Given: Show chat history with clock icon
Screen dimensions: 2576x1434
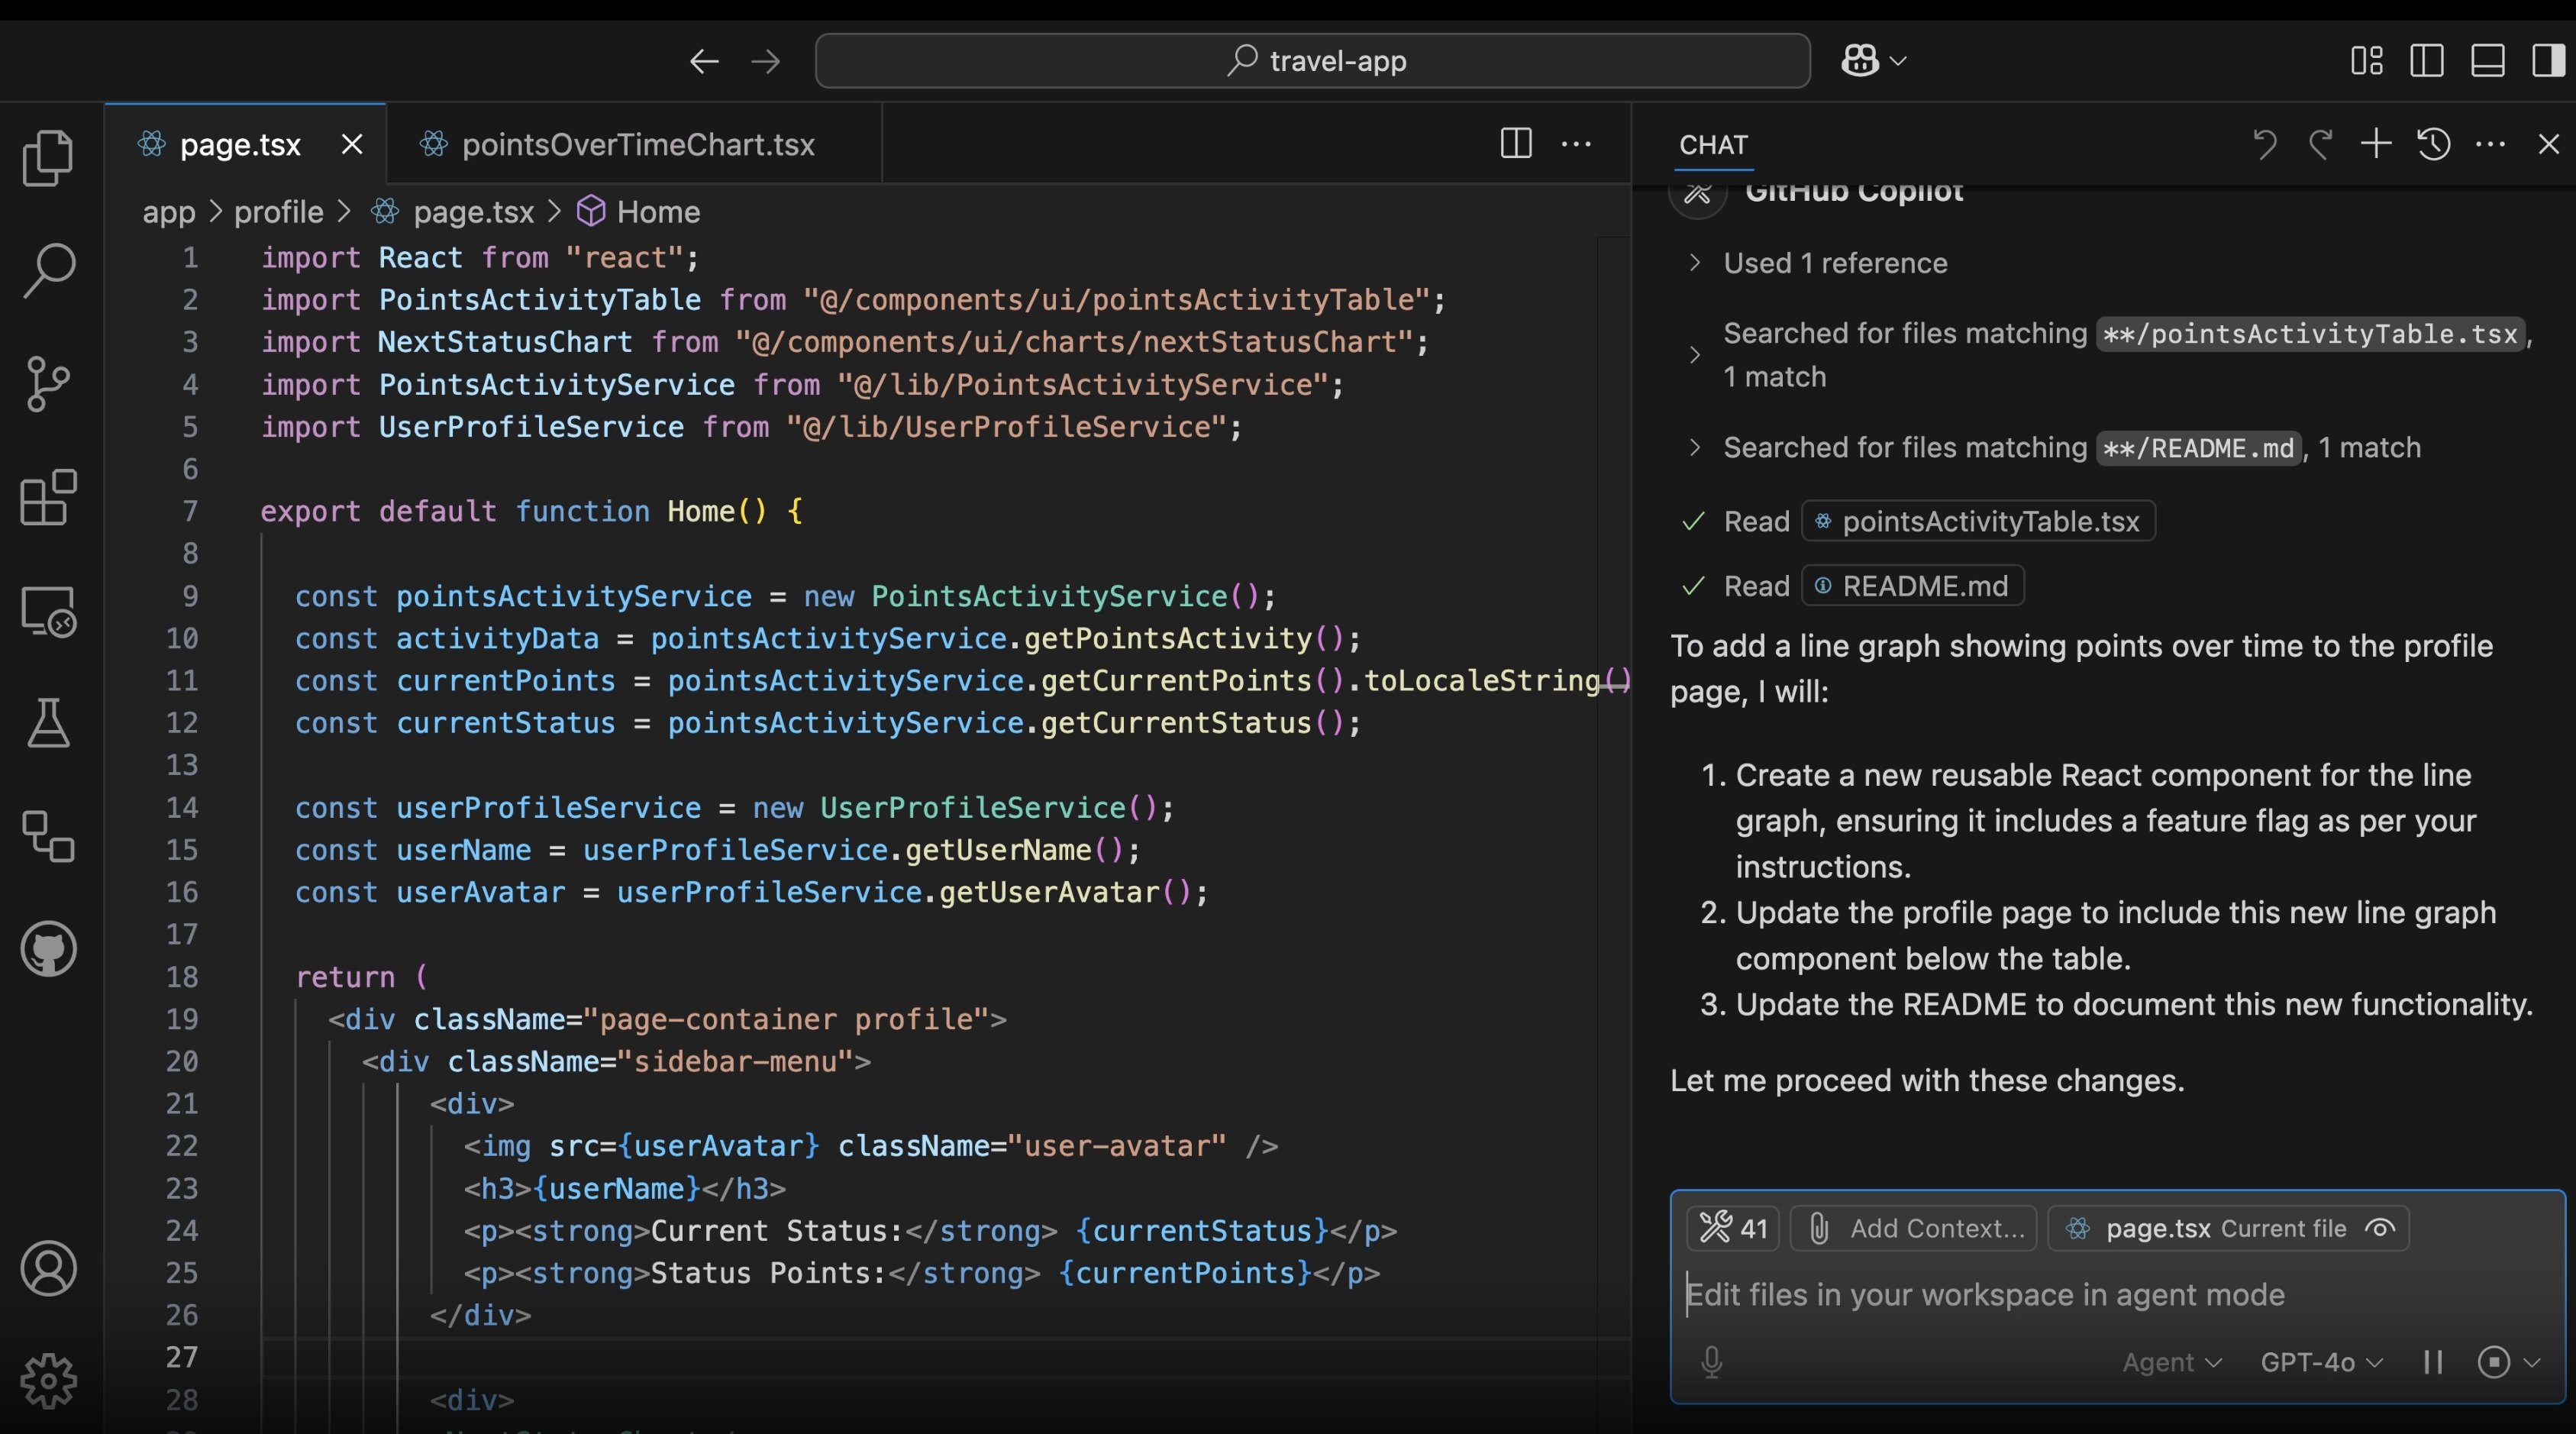Looking at the screenshot, I should coord(2433,145).
